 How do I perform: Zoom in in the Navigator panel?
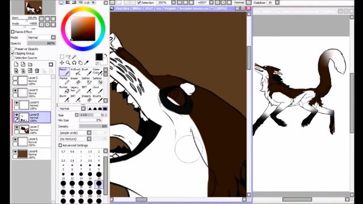pyautogui.click(x=48, y=19)
